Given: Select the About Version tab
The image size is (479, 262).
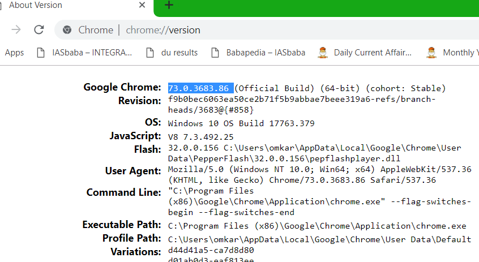Looking at the screenshot, I should [73, 5].
